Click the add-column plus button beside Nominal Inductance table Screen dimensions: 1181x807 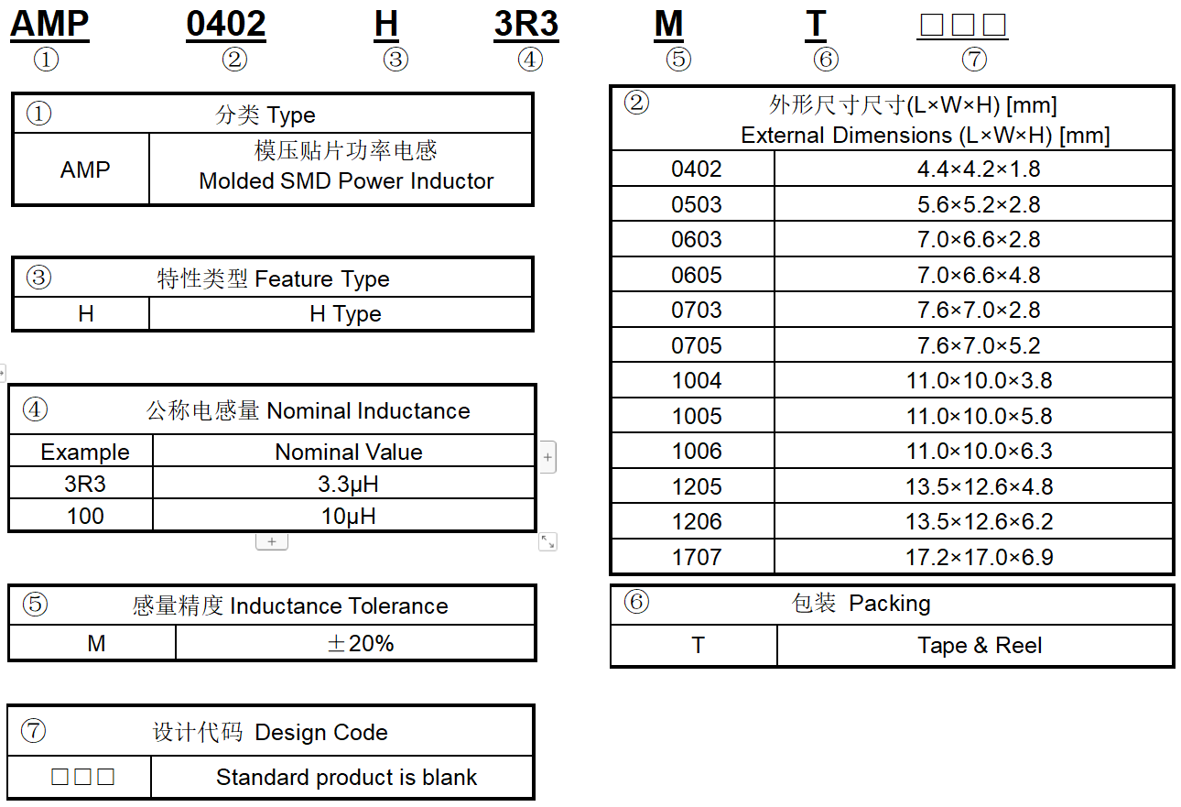(x=547, y=456)
